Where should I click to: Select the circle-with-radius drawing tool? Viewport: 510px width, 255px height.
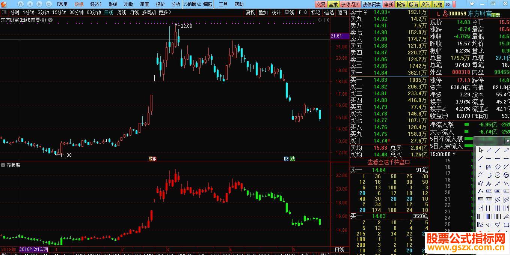point(498,175)
